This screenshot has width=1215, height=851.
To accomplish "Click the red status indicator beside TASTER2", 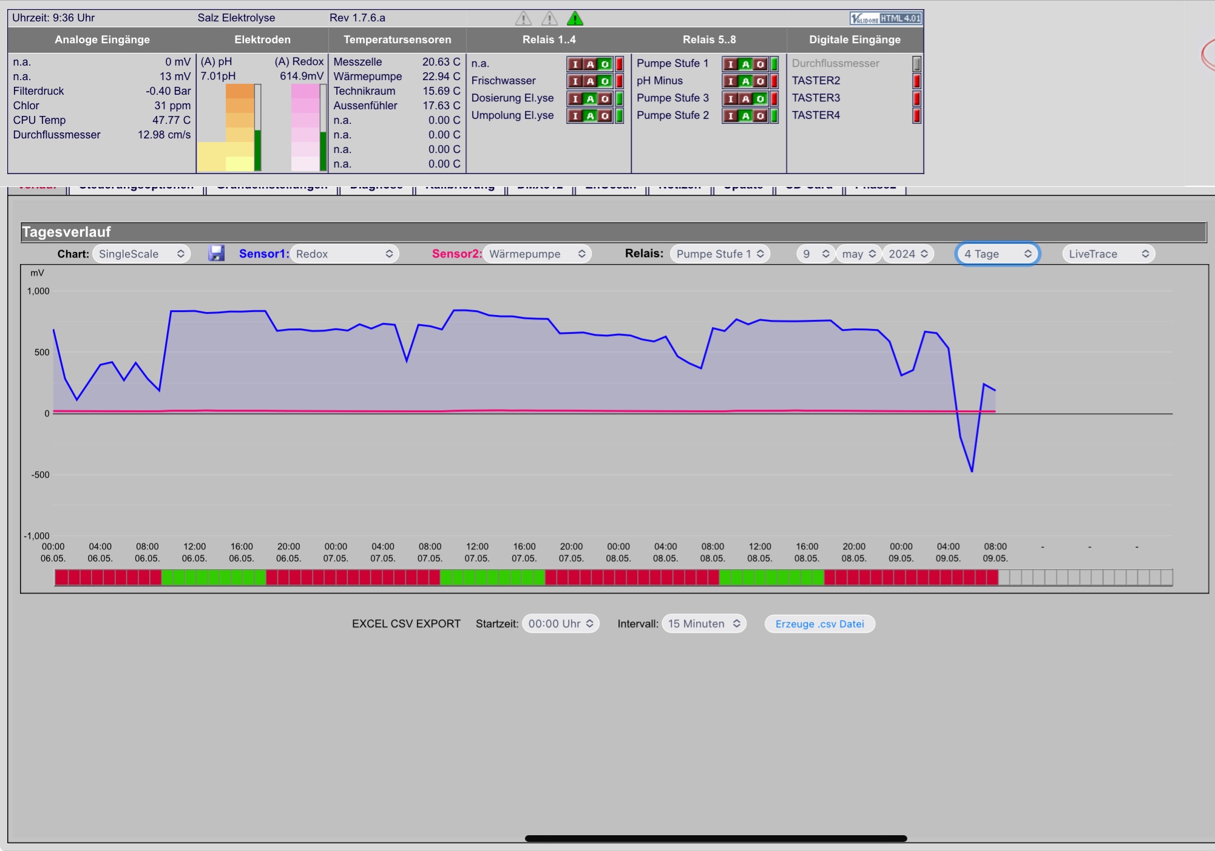I will click(x=916, y=81).
